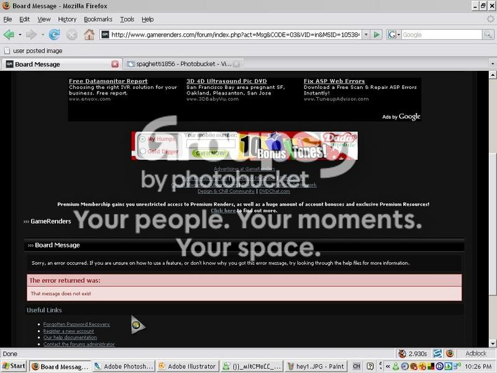Screen dimensions: 497x373
Task: Go back using the green Back arrow
Action: click(x=9, y=35)
